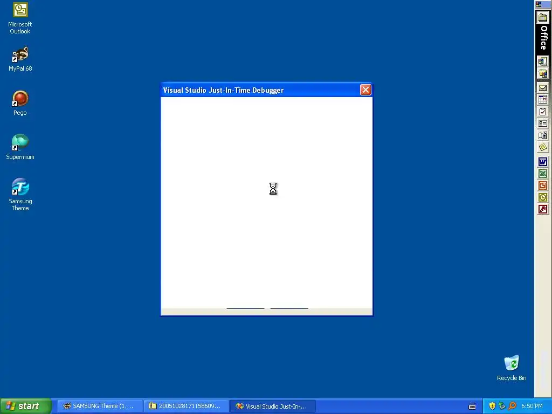The width and height of the screenshot is (552, 414).
Task: Open the Windows start menu
Action: click(26, 406)
